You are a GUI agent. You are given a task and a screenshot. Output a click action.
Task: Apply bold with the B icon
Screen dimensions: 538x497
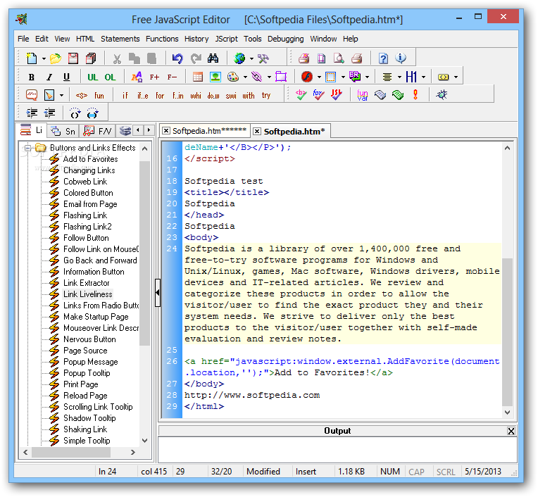coord(32,77)
